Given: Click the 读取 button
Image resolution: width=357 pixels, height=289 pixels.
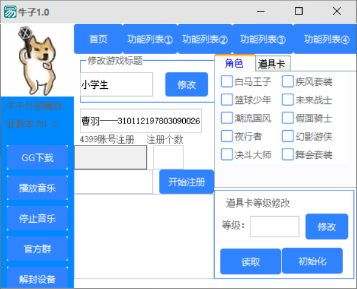Looking at the screenshot, I should tap(250, 261).
